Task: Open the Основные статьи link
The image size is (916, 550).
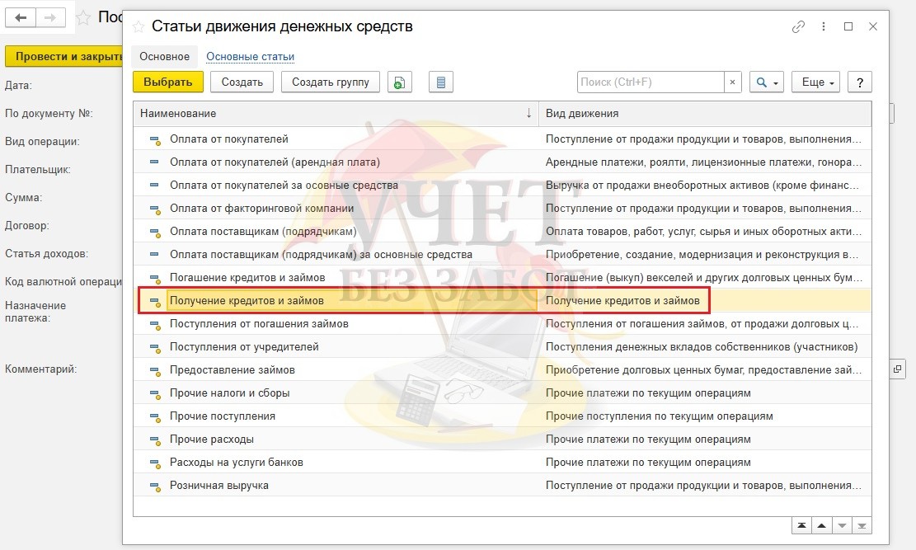Action: (x=250, y=56)
